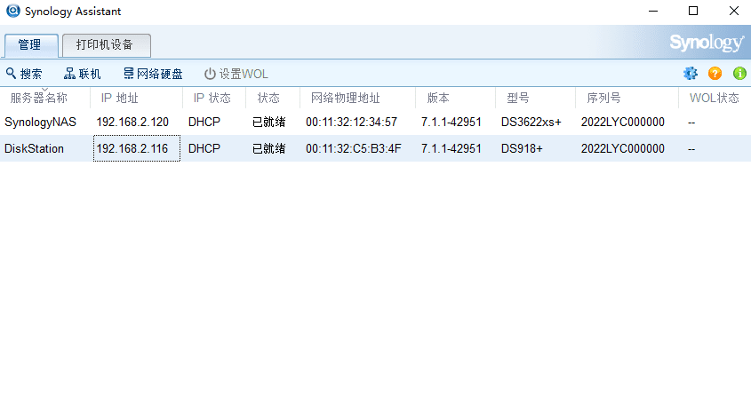Viewport: 751px width, 404px height.
Task: Click the 联机 connect button
Action: point(83,74)
